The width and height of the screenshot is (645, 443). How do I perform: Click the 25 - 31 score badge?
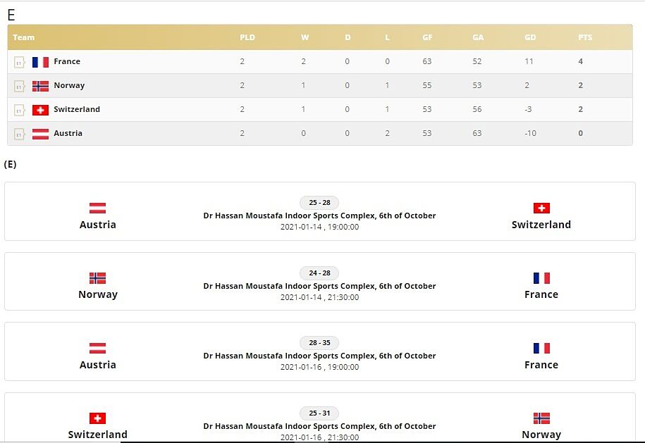pos(319,413)
